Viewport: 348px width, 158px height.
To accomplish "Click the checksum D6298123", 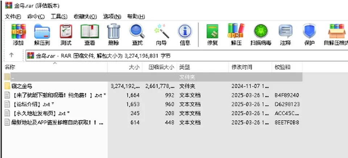I will [x=287, y=104].
